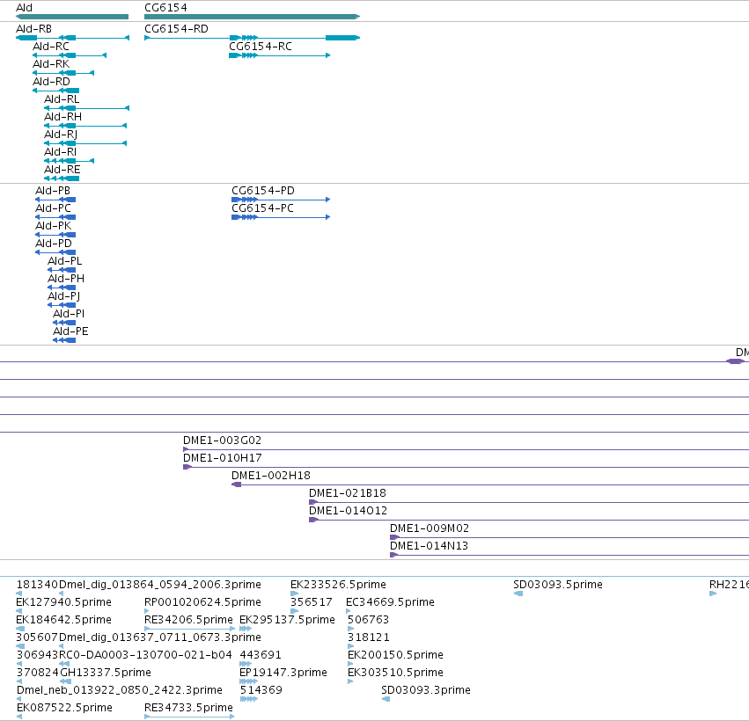Click the 356517 EST label
Screen dimensions: 749x721
311,602
